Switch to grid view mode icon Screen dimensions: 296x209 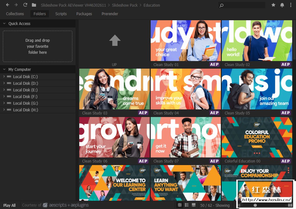[x=180, y=205]
